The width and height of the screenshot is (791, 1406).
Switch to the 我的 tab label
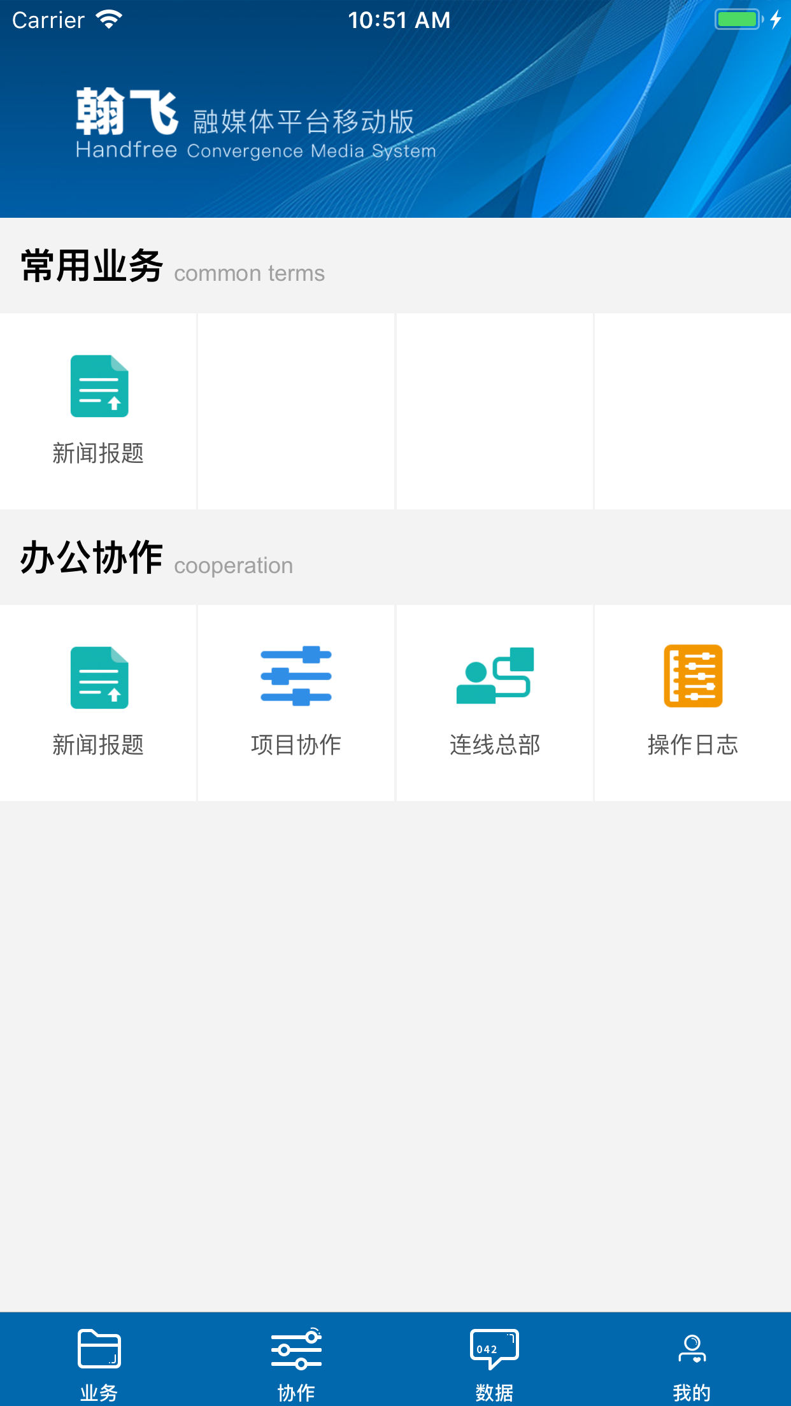click(692, 1393)
